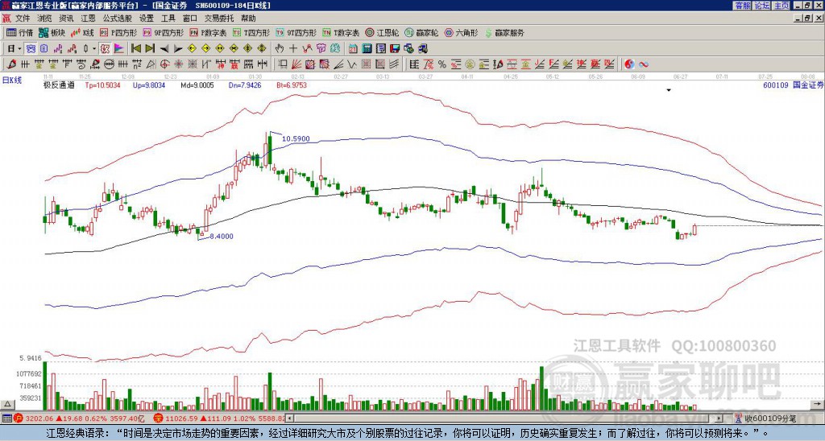Click the 论坛 link in title bar
Image resolution: width=825 pixels, height=441 pixels.
762,6
